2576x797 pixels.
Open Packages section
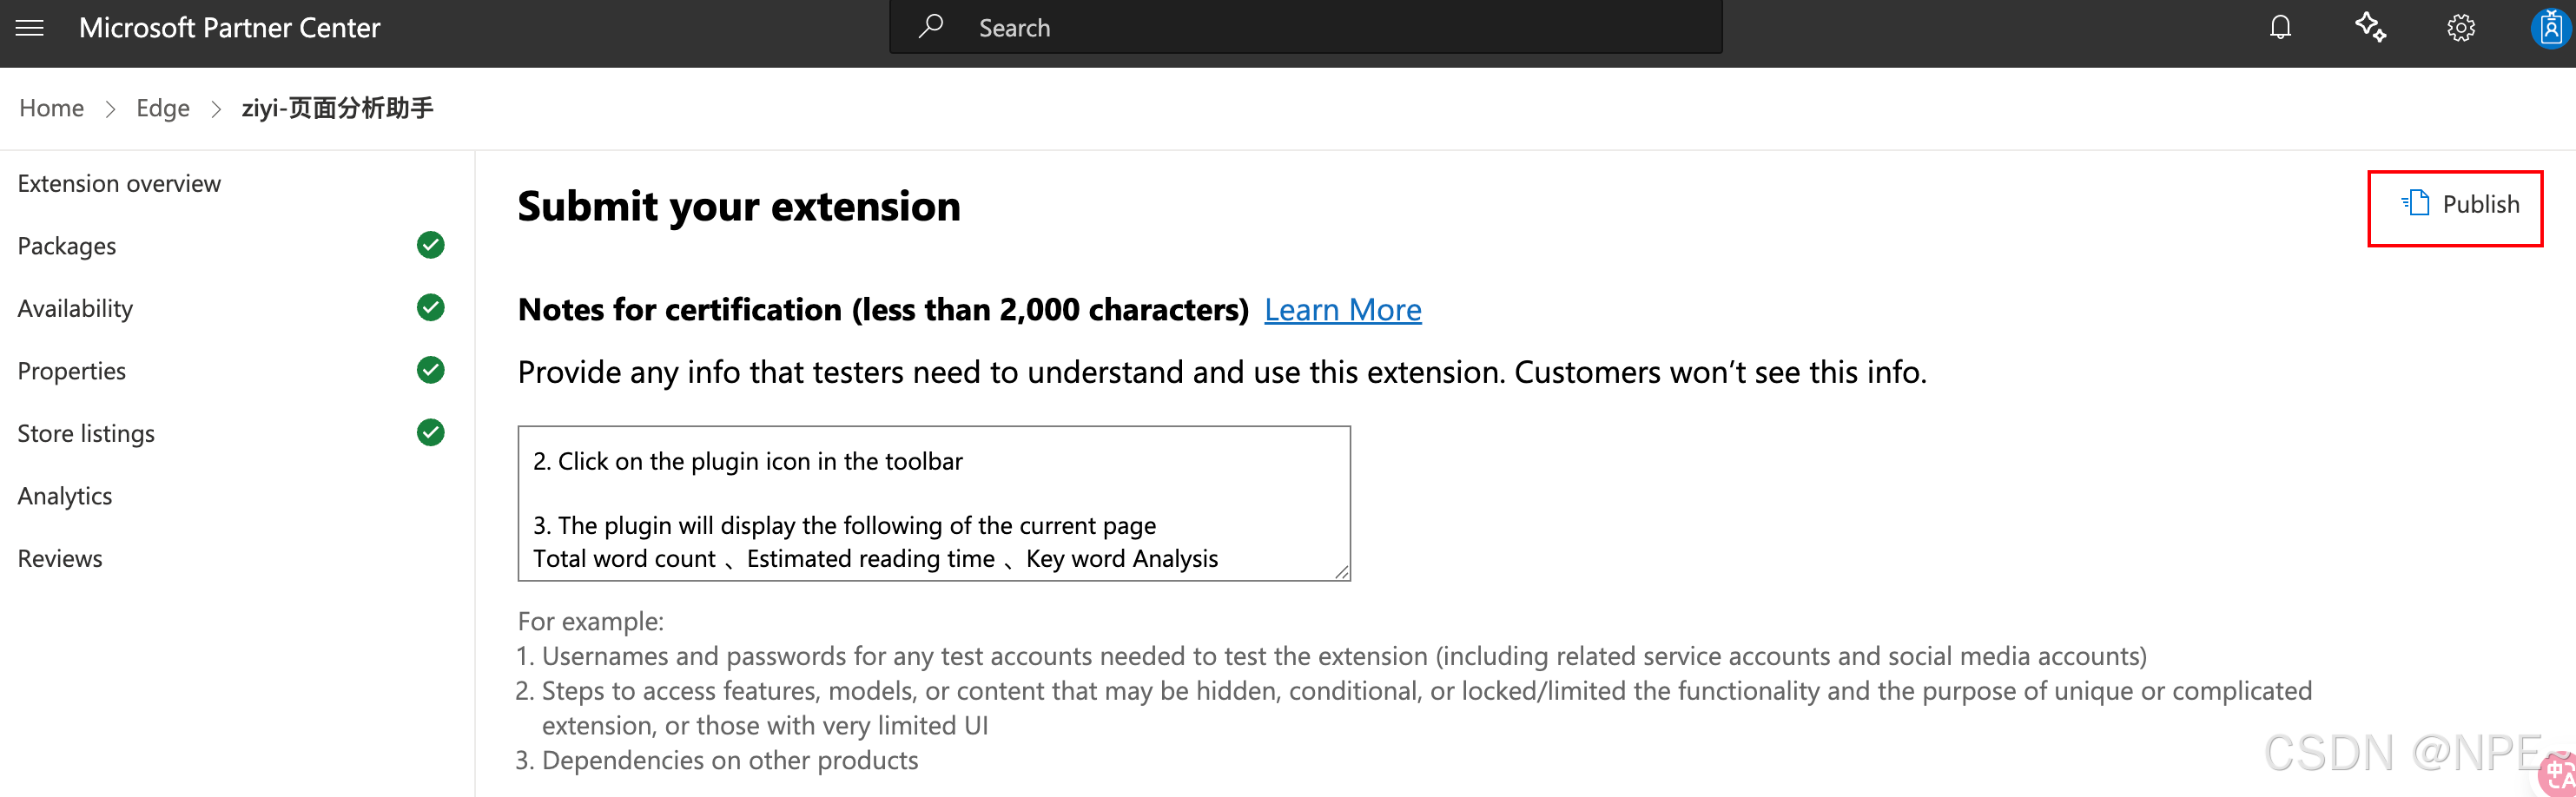click(x=67, y=246)
